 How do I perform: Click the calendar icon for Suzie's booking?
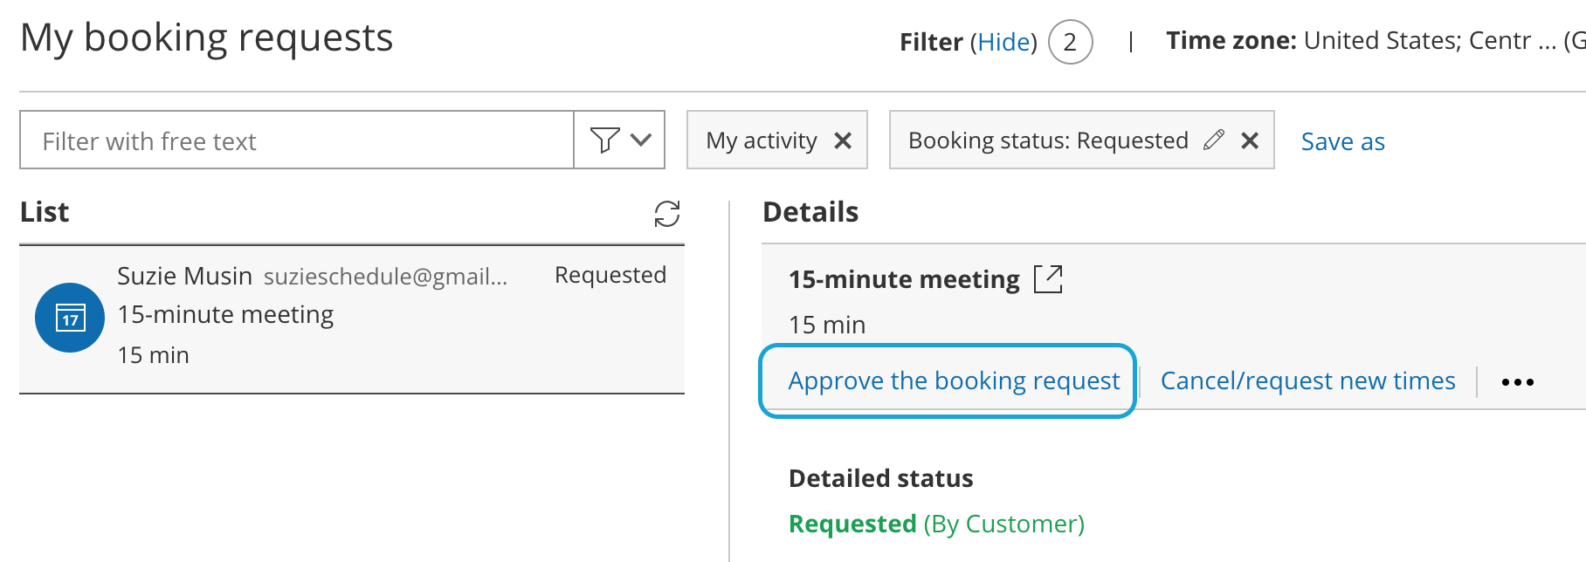pos(70,318)
